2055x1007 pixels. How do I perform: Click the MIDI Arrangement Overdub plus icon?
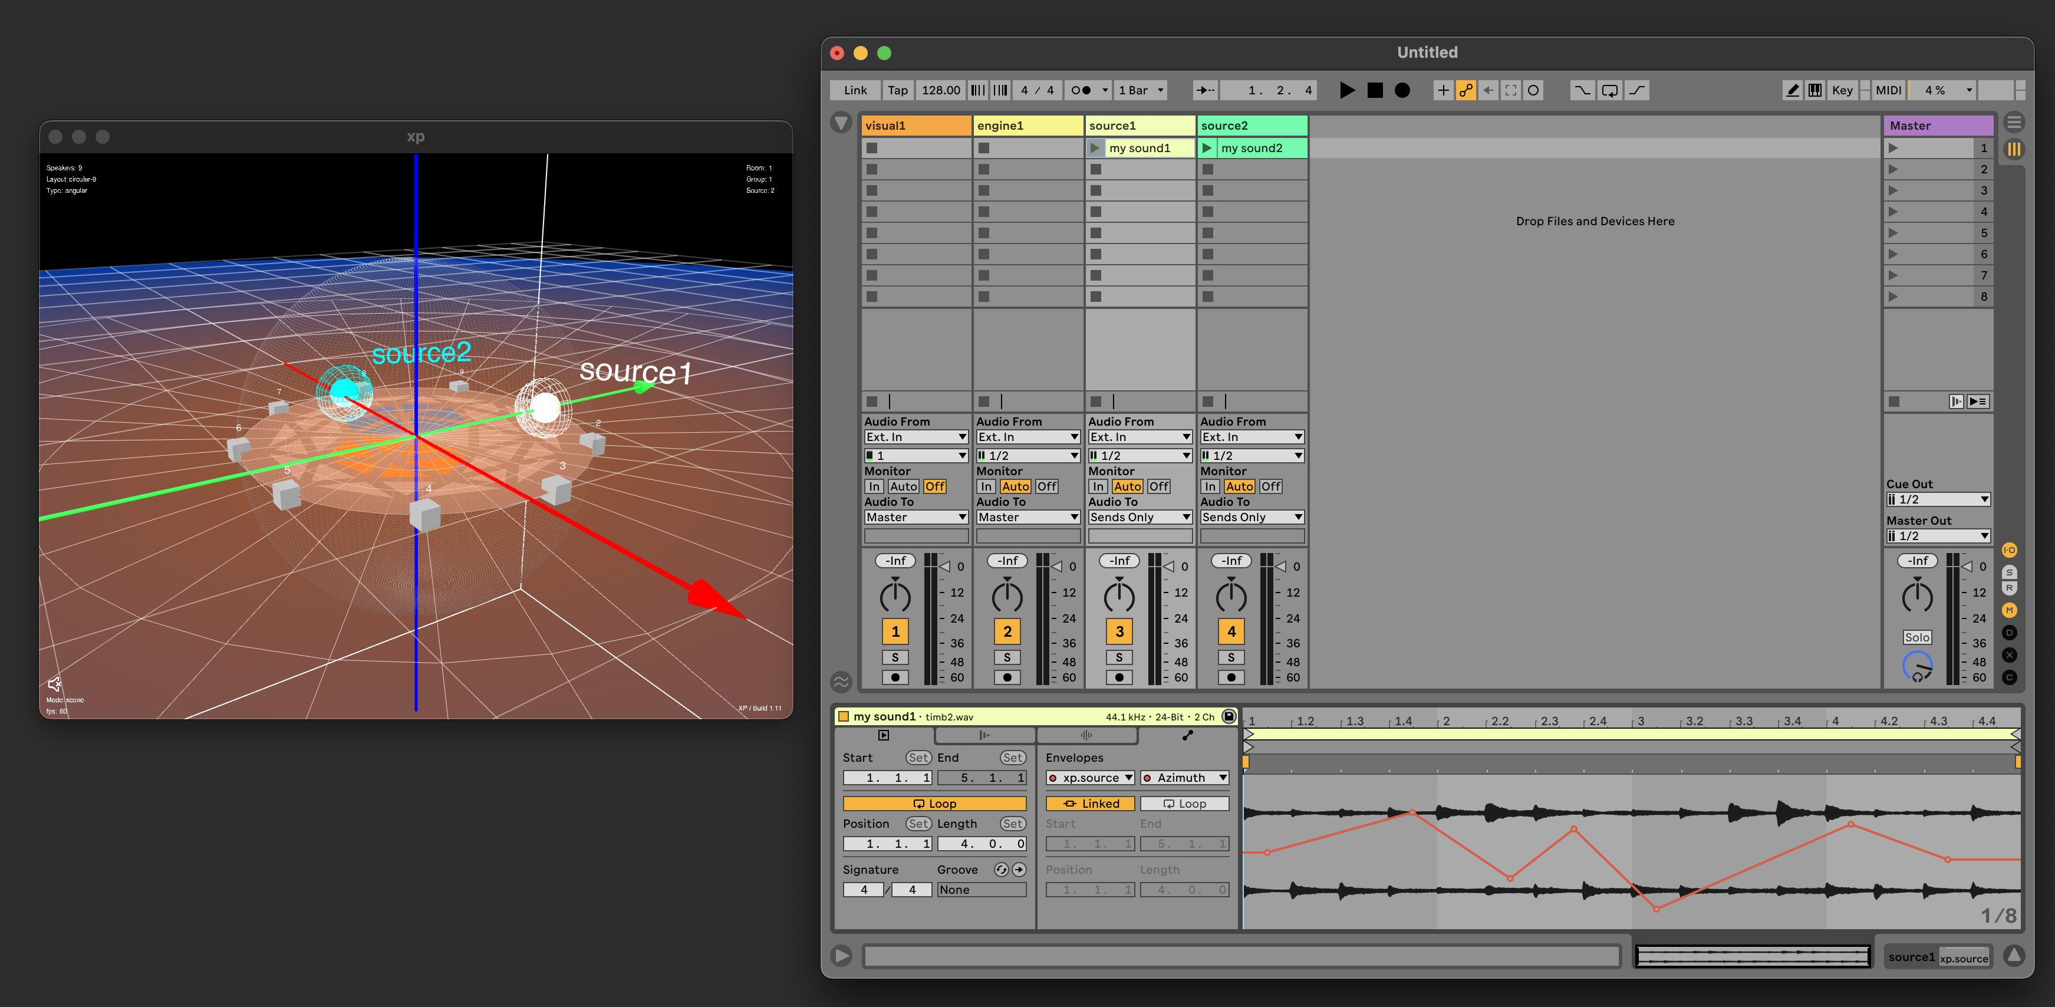coord(1443,90)
